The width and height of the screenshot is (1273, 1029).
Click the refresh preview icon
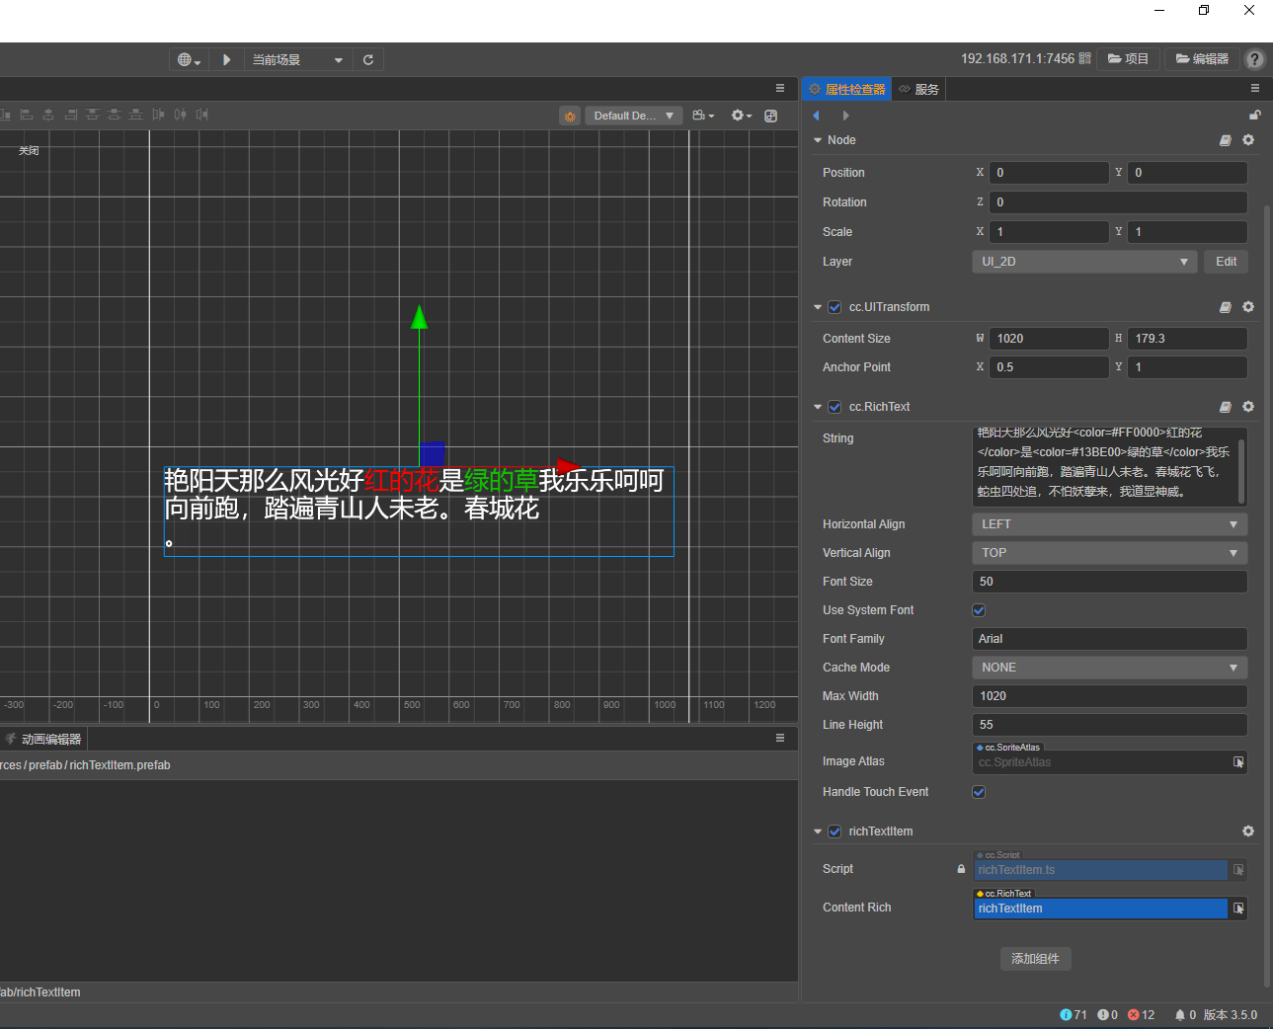[368, 60]
